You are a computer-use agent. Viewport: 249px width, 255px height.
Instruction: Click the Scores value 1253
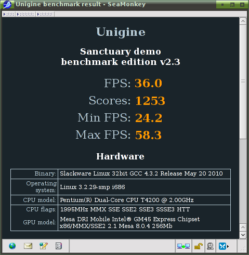click(x=150, y=101)
